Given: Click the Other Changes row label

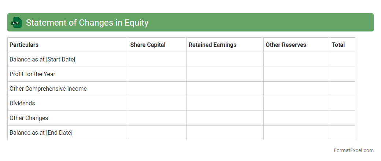Looking at the screenshot, I should tap(29, 118).
